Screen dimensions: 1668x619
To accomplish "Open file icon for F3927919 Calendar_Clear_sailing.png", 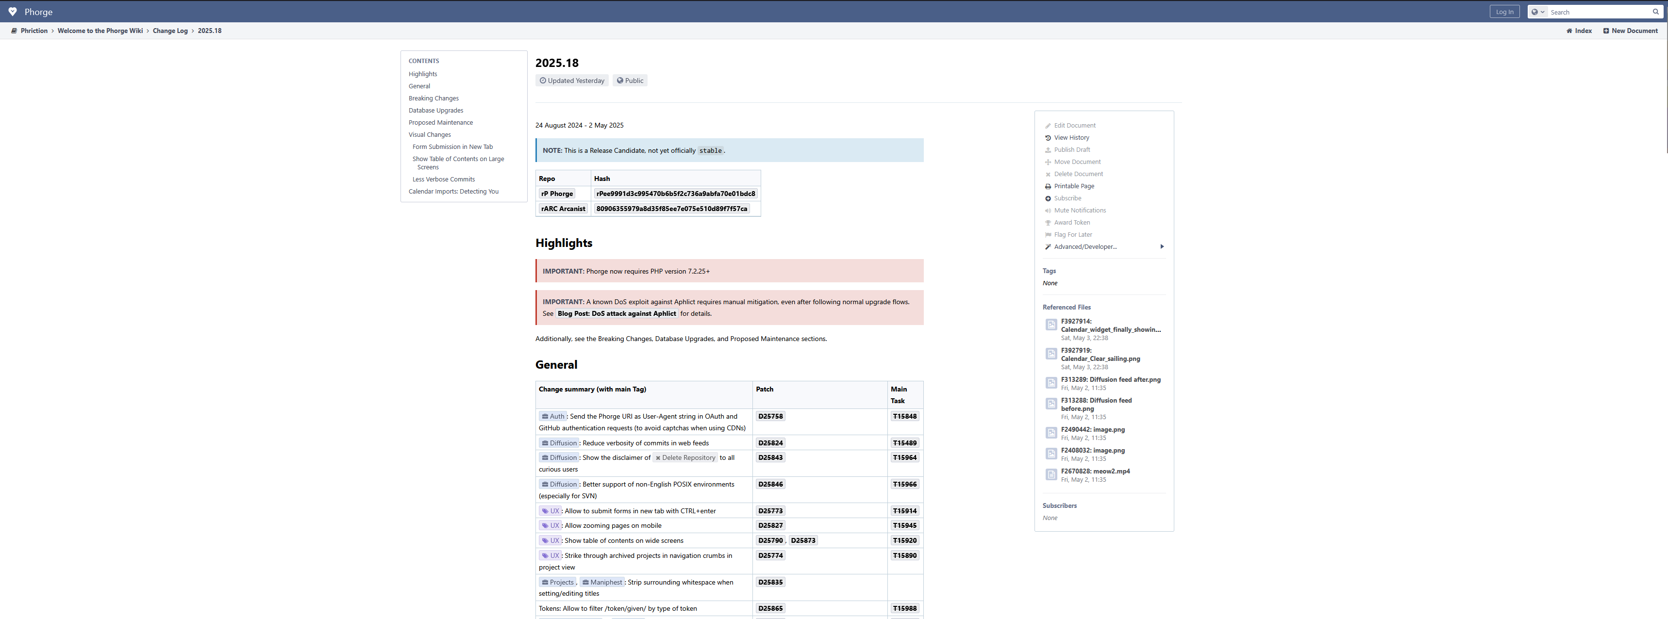I will 1051,354.
